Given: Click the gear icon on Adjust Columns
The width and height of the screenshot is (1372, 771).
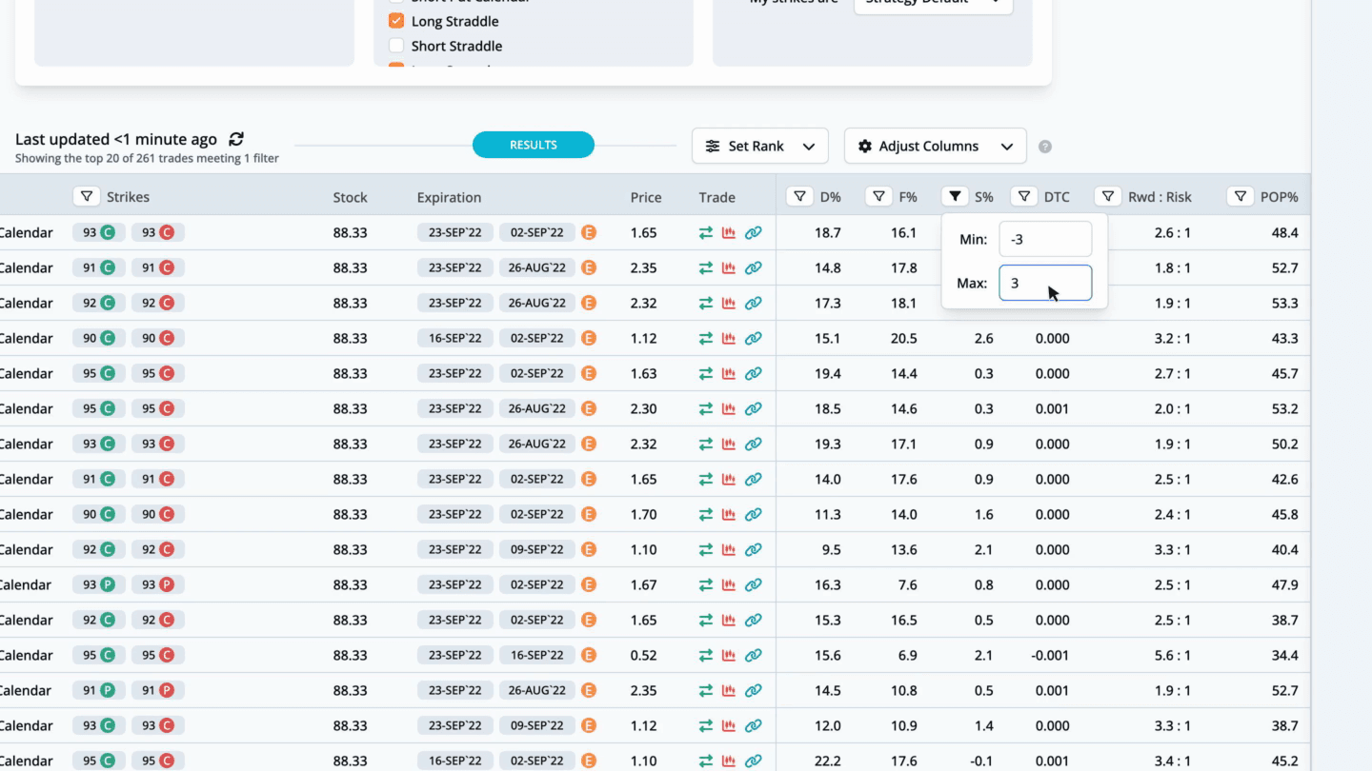Looking at the screenshot, I should coord(865,147).
